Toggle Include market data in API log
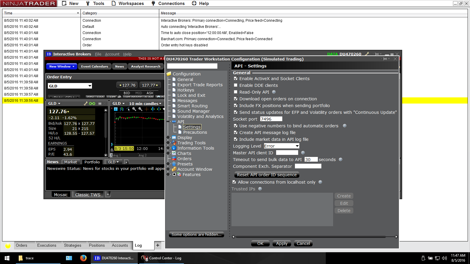 pos(236,139)
